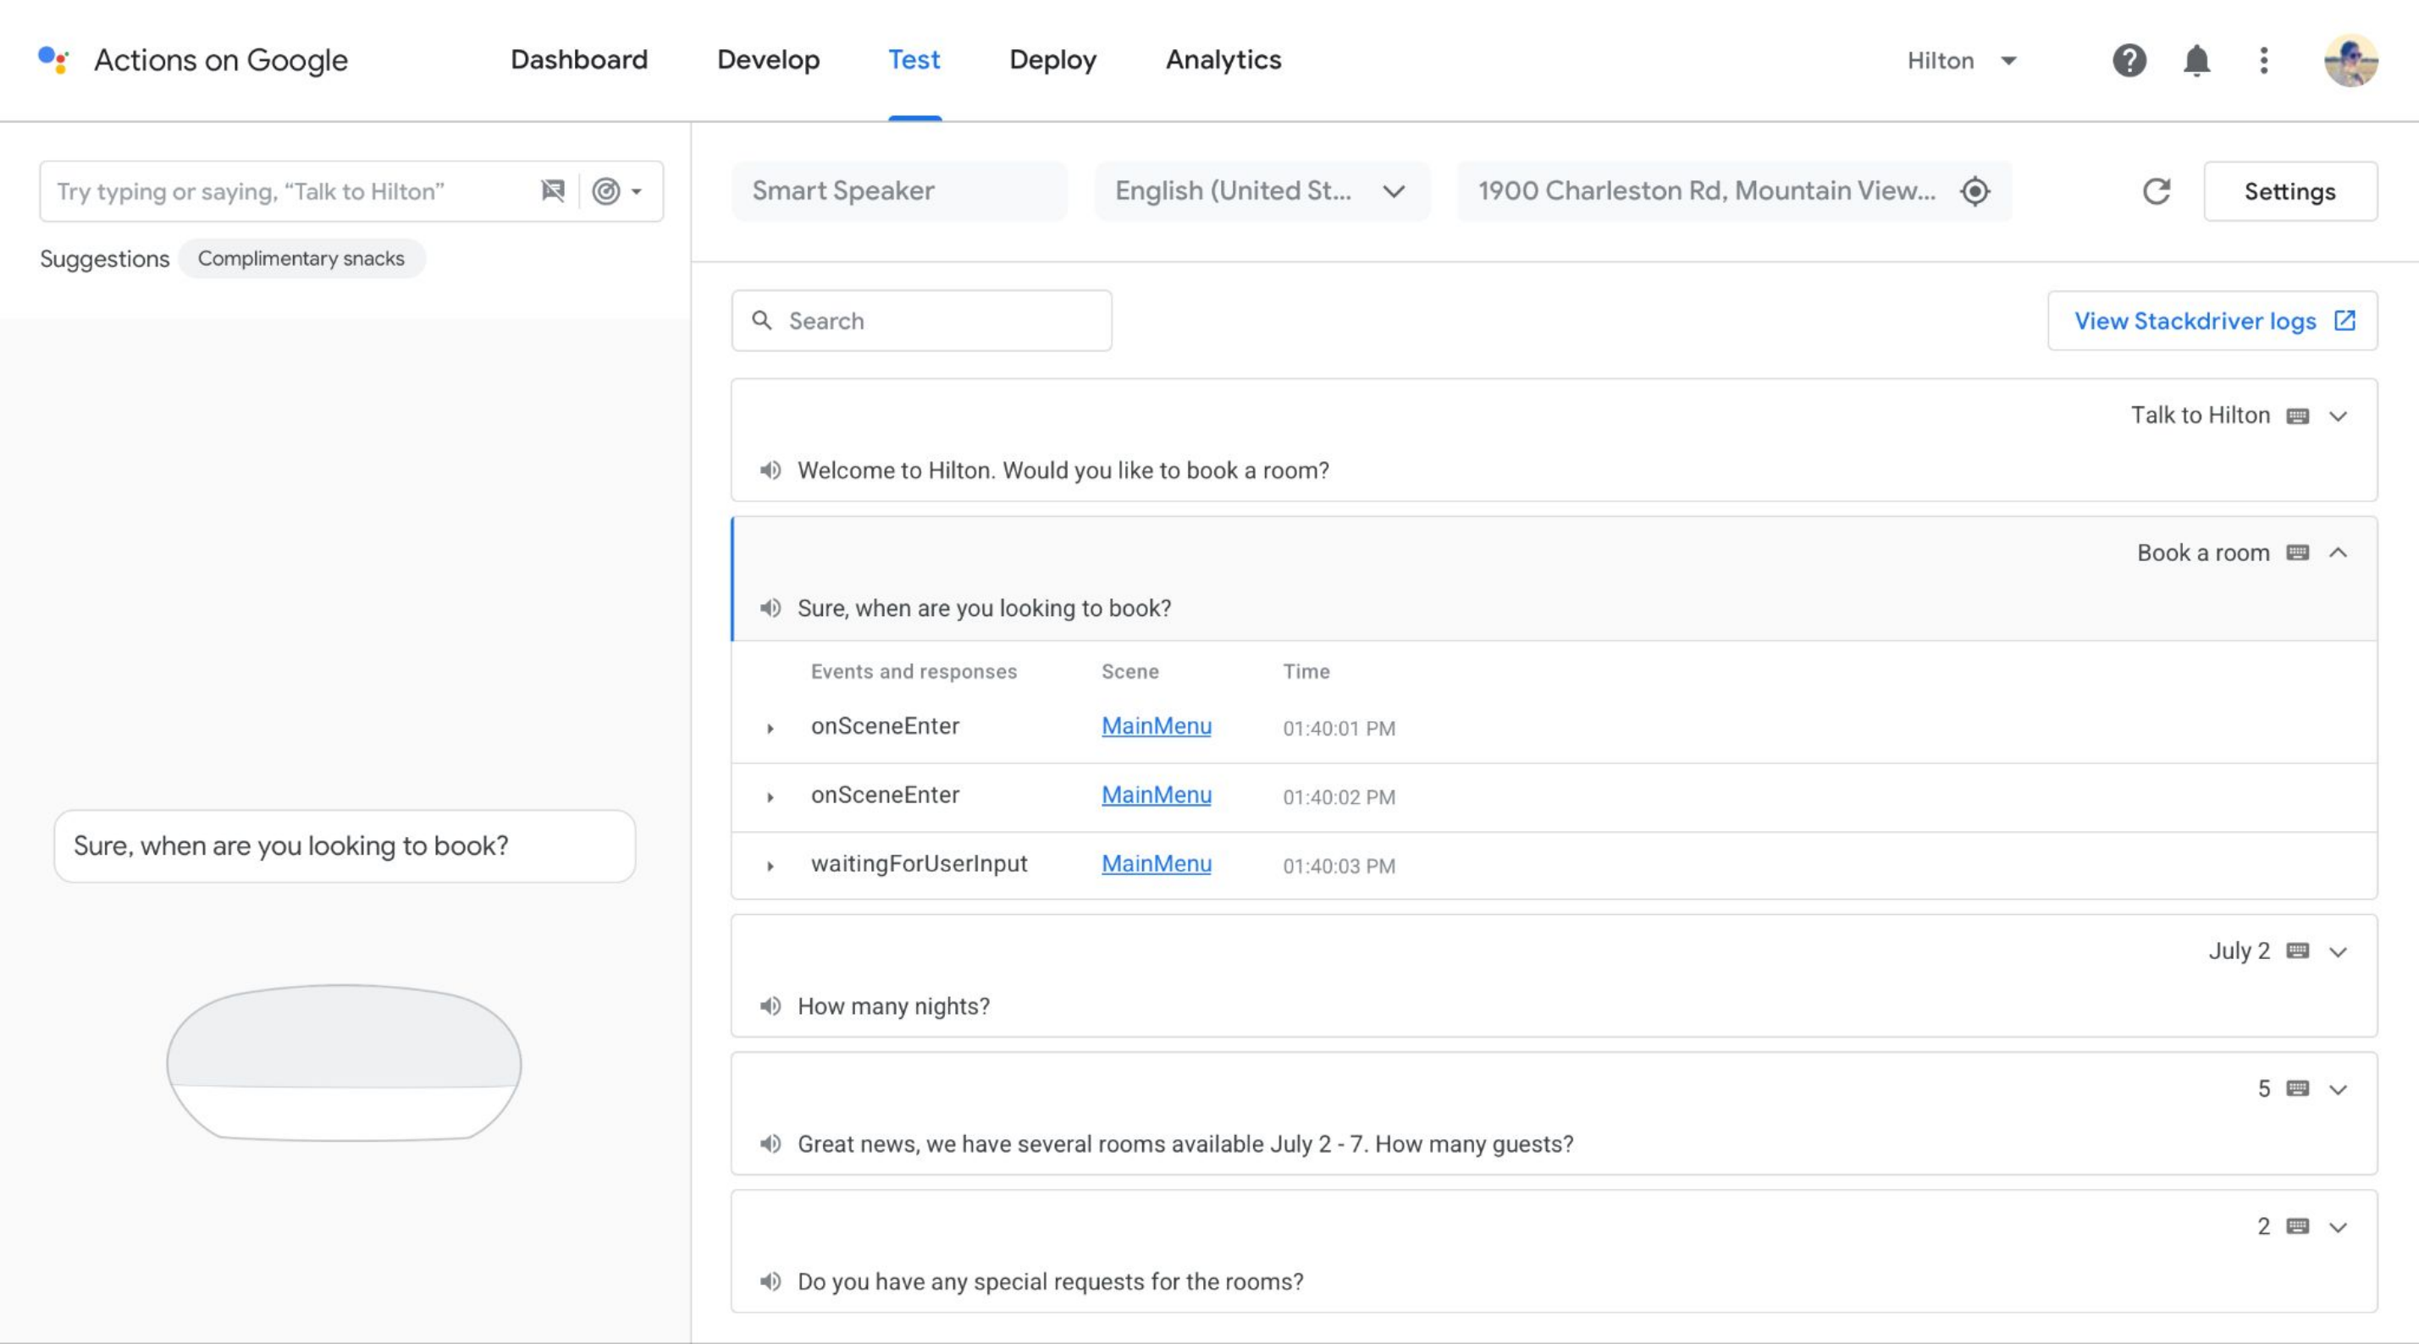Open MainMenu link in 01:40:01 PM row
The height and width of the screenshot is (1344, 2419).
click(1156, 725)
